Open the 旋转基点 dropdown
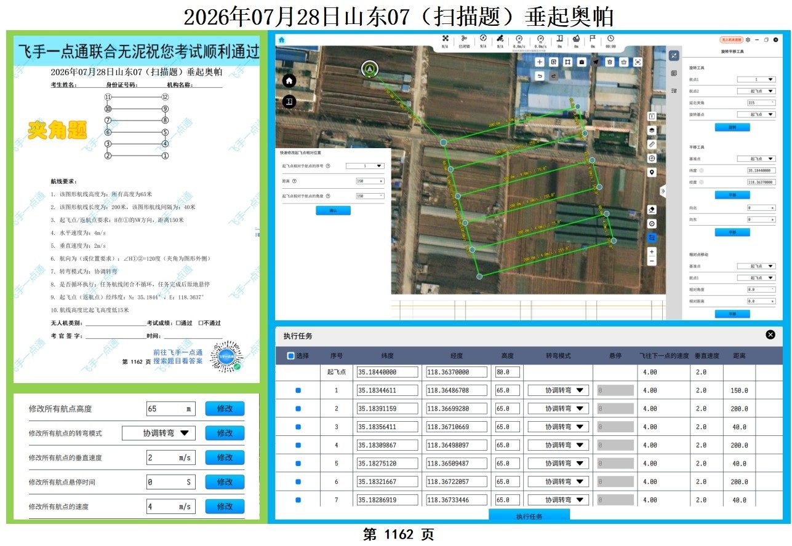Screen dimensions: 792x546 (x=756, y=114)
